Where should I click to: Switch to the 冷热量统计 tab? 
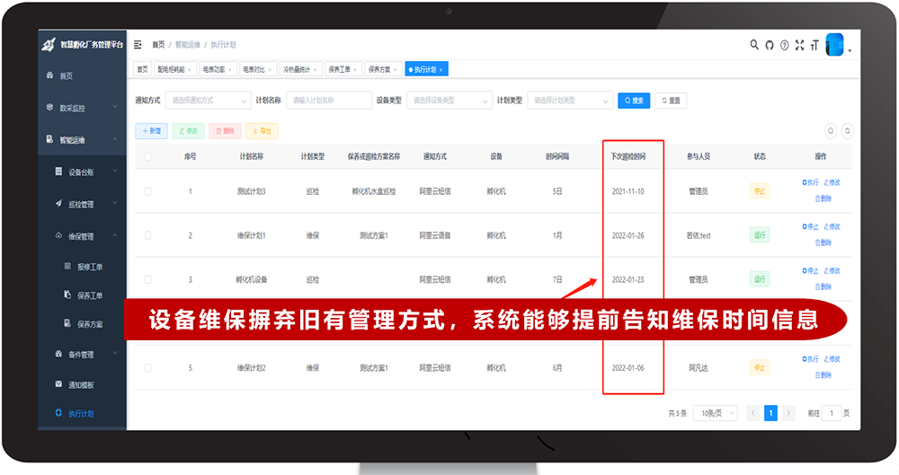click(299, 69)
